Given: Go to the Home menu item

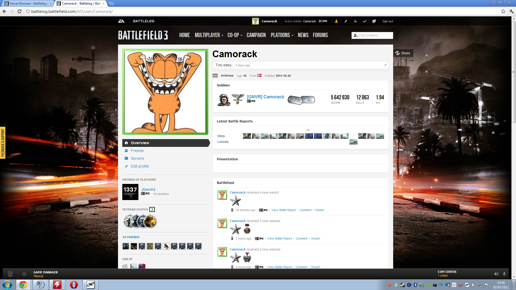Looking at the screenshot, I should pos(184,35).
